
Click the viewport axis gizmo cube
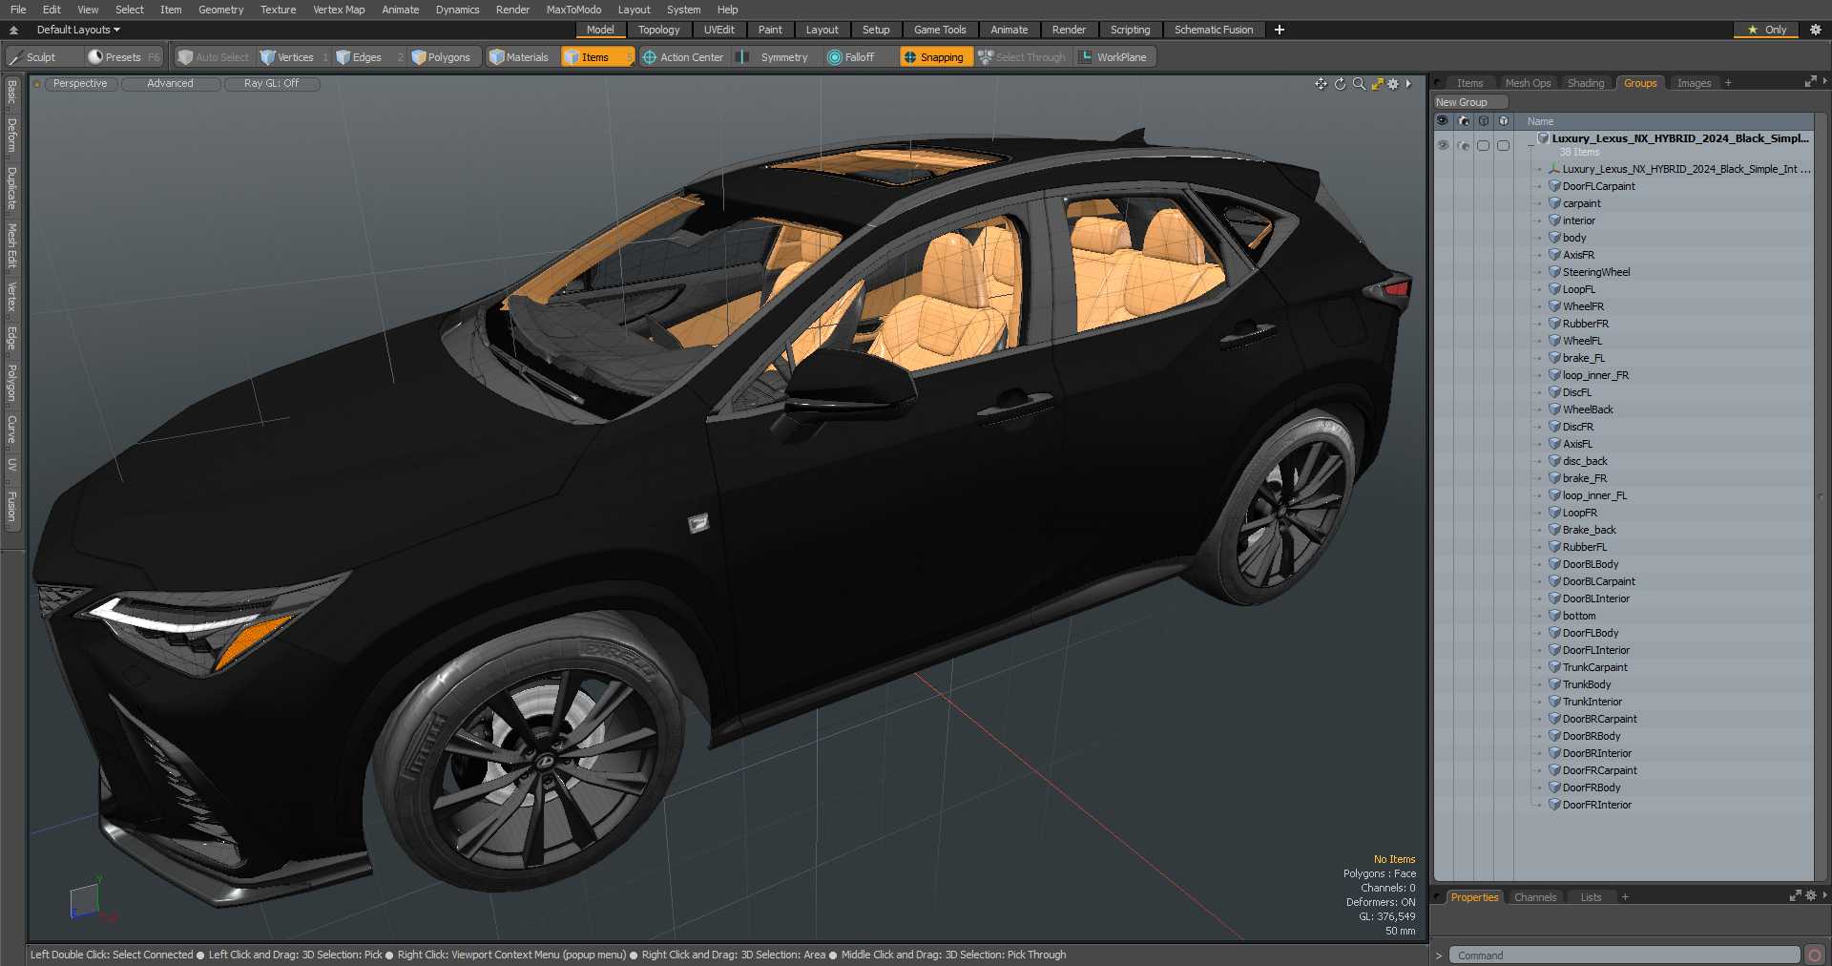coord(84,900)
